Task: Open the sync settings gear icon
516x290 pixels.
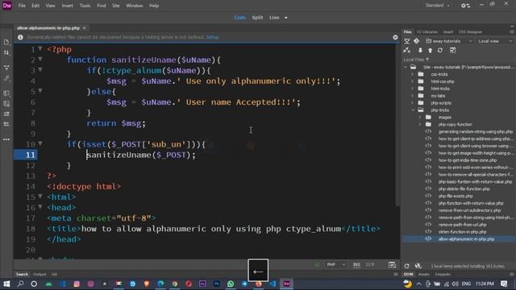Action: 465,6
